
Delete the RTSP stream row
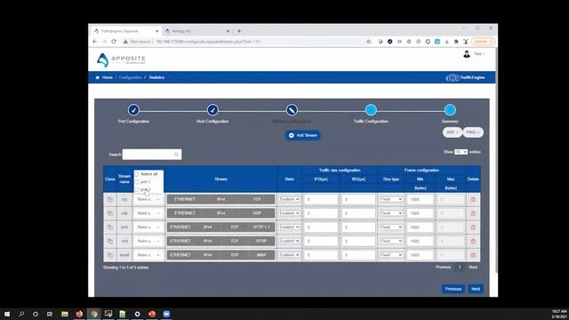(473, 241)
